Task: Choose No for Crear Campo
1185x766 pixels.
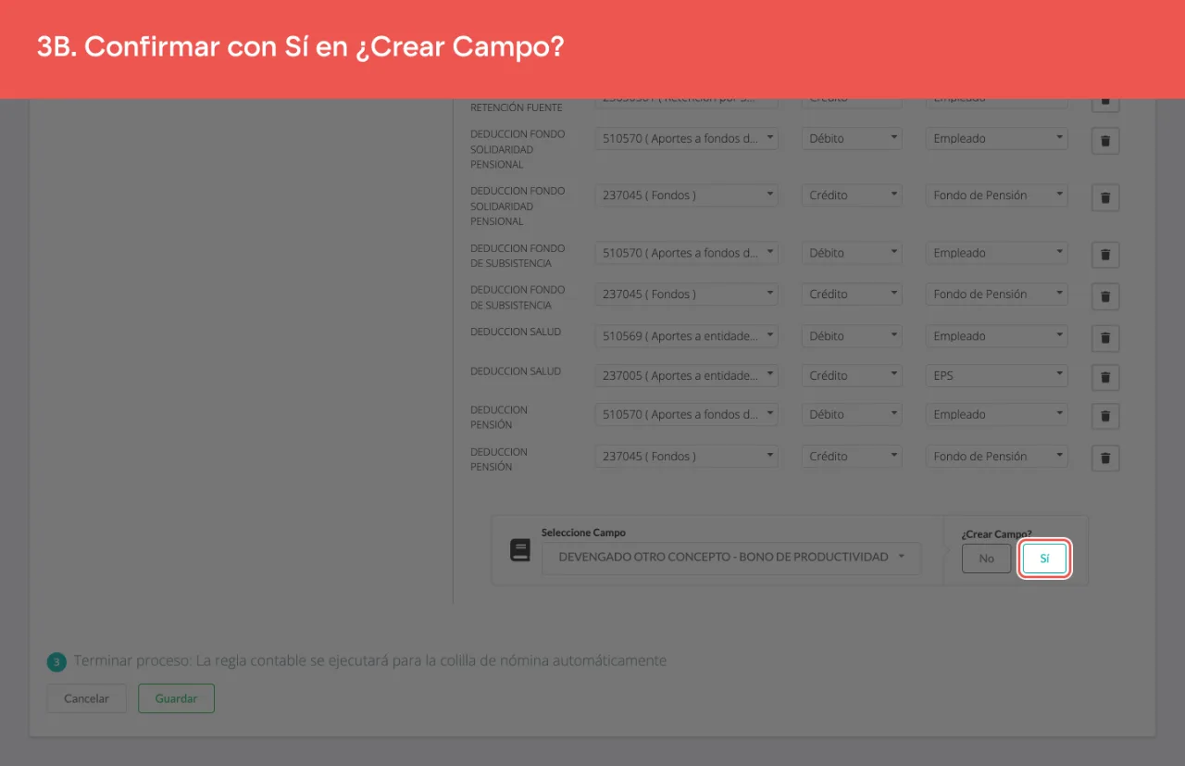Action: click(987, 559)
